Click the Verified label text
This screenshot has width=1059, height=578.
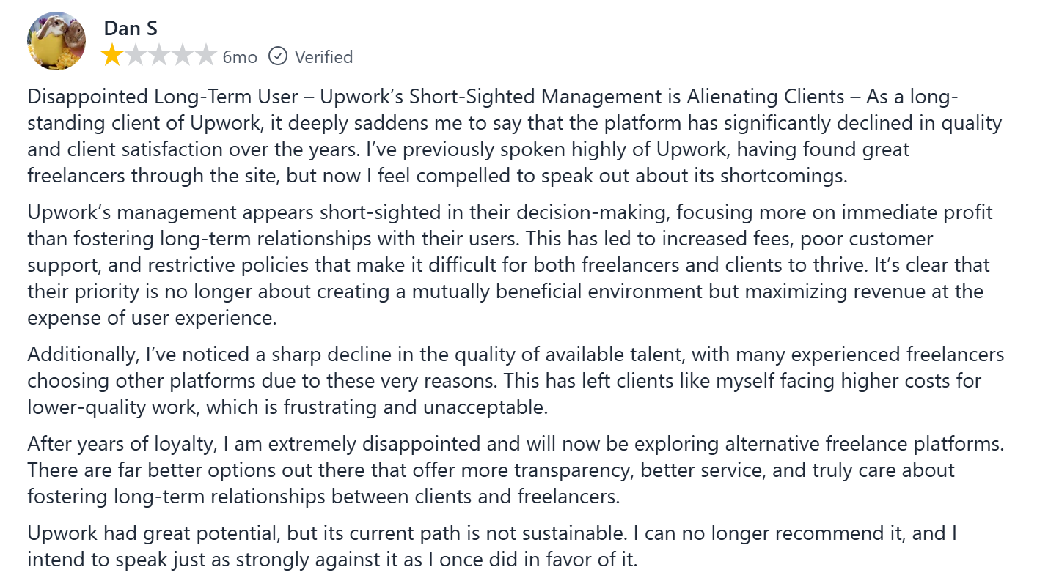click(323, 57)
